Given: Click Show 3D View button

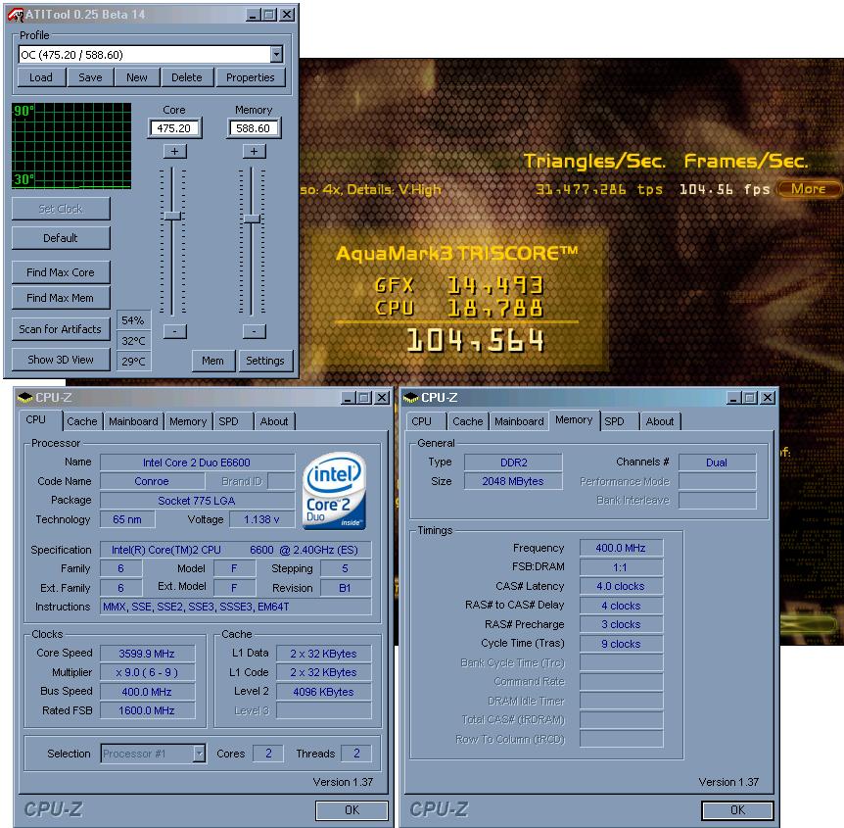Looking at the screenshot, I should point(61,360).
